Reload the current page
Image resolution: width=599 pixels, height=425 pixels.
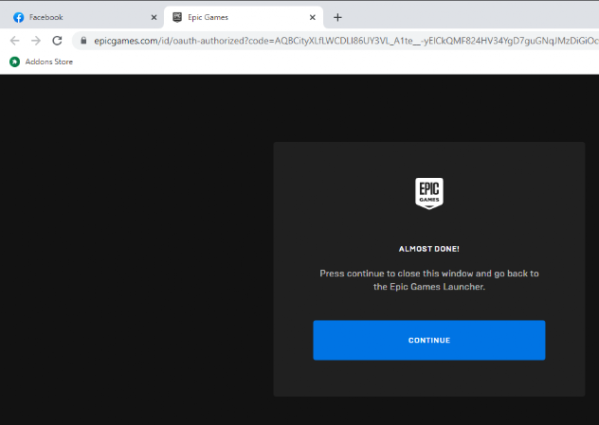coord(57,41)
